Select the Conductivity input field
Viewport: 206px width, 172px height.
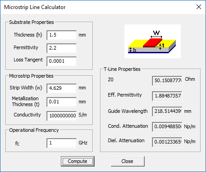62,116
